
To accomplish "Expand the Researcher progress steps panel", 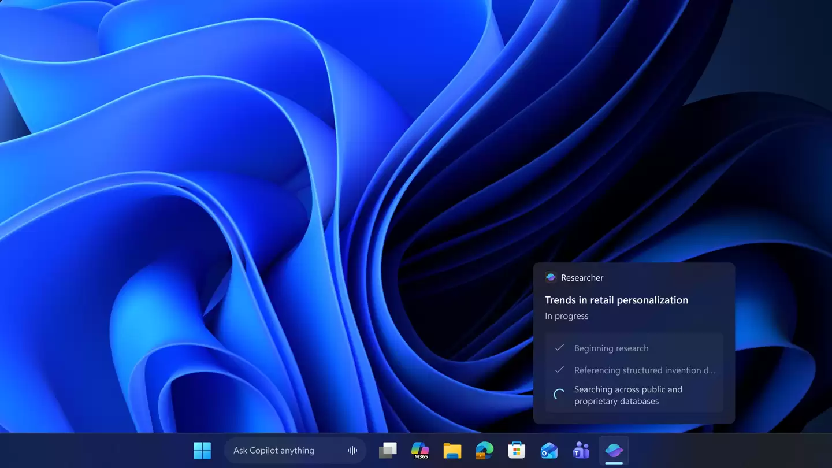I will (x=634, y=373).
